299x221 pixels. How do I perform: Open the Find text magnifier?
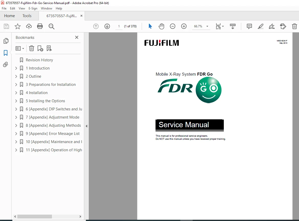pyautogui.click(x=51, y=26)
